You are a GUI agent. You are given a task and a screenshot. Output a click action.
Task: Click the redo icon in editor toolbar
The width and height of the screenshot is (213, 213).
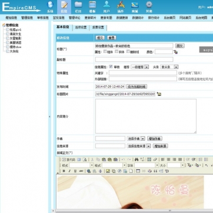(x=129, y=159)
